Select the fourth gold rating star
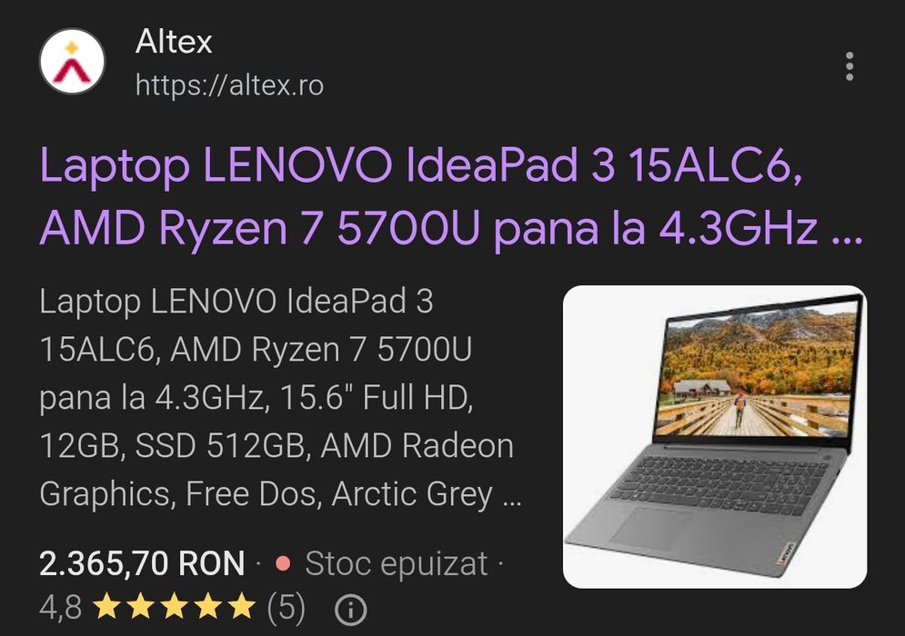Image resolution: width=905 pixels, height=636 pixels. tap(207, 607)
